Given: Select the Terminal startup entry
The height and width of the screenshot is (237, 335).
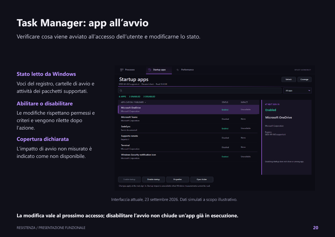Looking at the screenshot, I should [189, 147].
